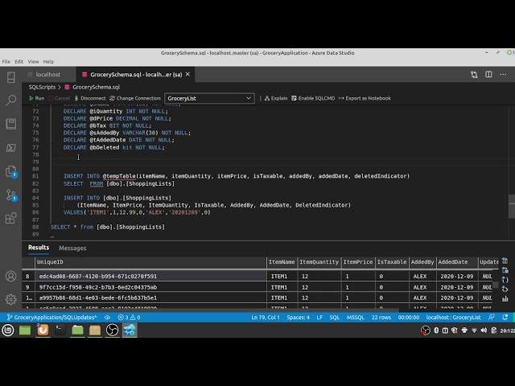This screenshot has width=515, height=386.
Task: Save results as XML icon
Action: pyautogui.click(x=505, y=289)
